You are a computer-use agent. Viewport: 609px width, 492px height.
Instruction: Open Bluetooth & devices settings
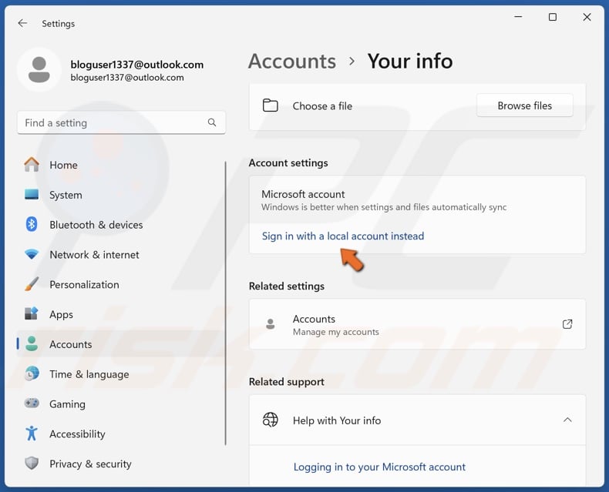[120, 225]
